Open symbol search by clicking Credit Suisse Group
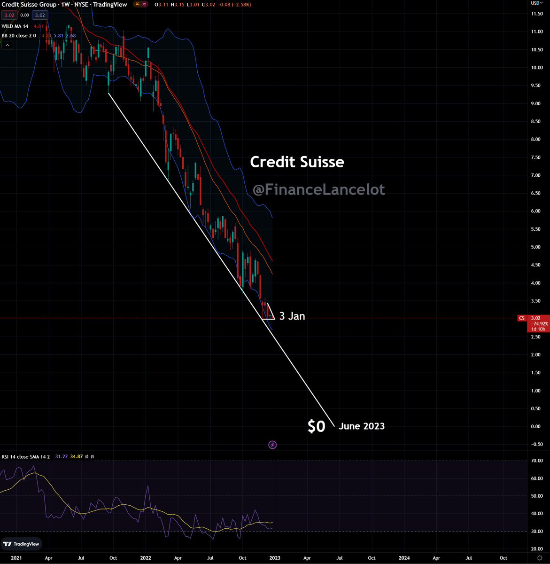Image resolution: width=550 pixels, height=564 pixels. point(28,4)
